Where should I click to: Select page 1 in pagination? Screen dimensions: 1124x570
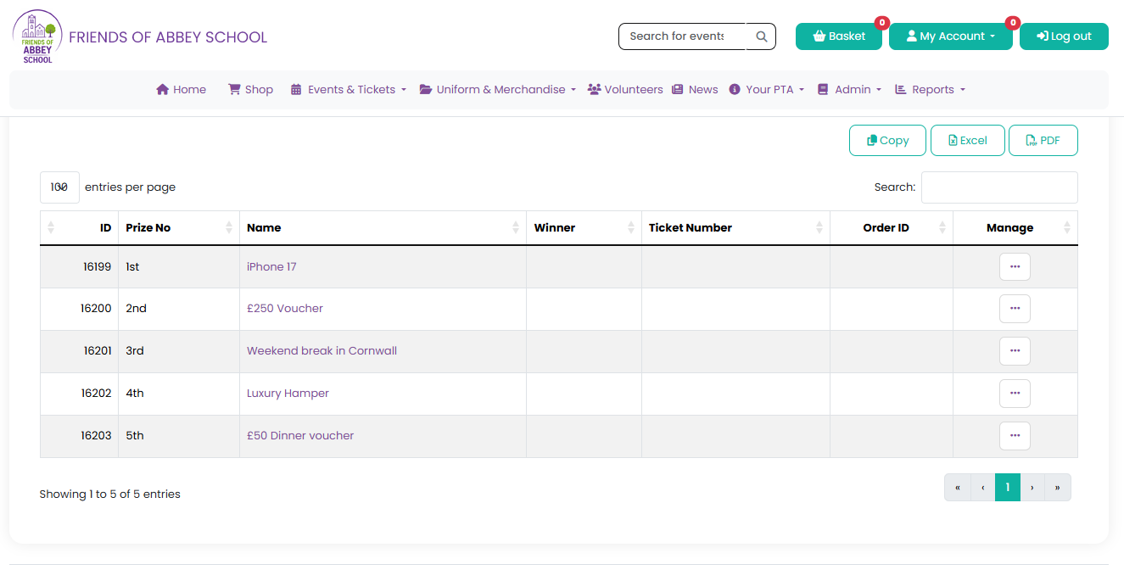[x=1008, y=488]
